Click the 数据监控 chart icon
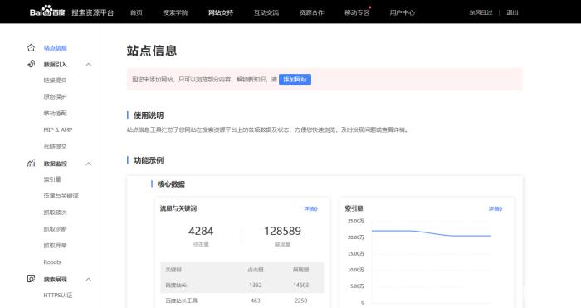The height and width of the screenshot is (308, 581). [x=32, y=164]
